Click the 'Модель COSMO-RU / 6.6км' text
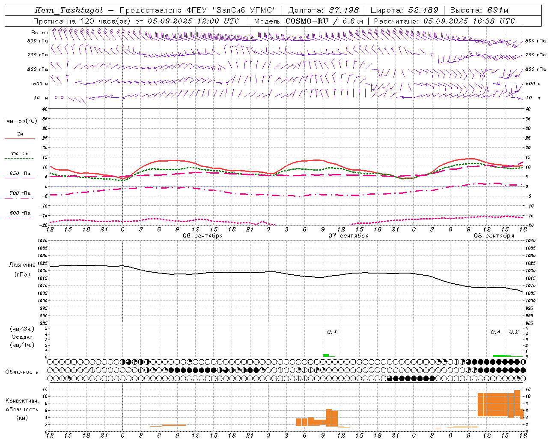548x439 pixels. (x=308, y=21)
